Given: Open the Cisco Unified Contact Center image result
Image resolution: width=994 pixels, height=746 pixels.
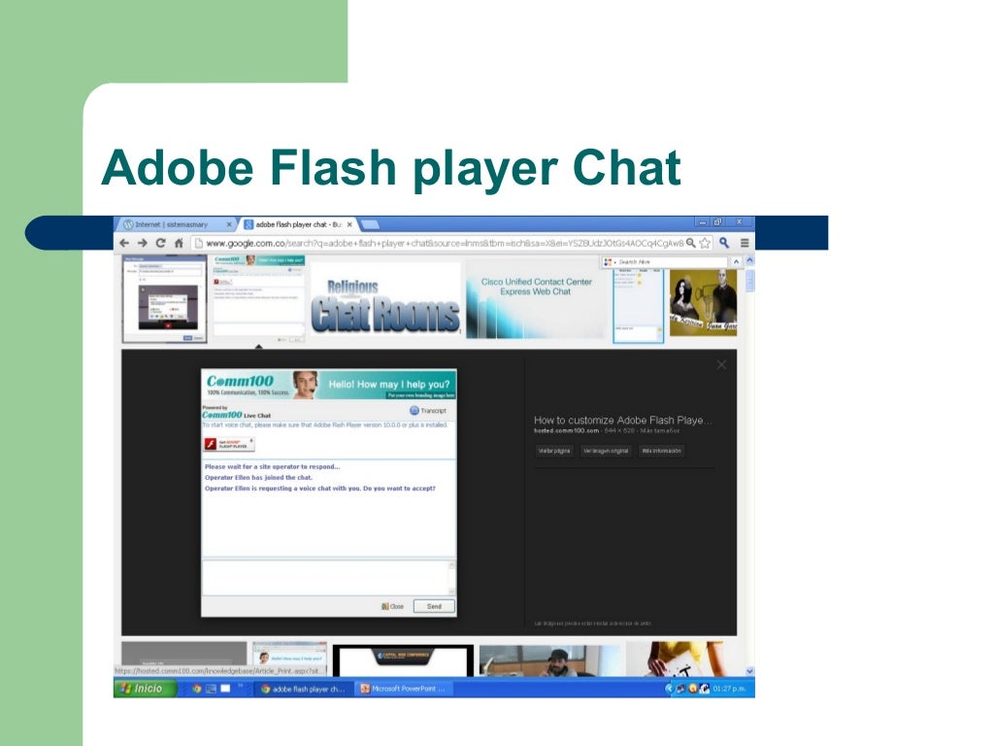Looking at the screenshot, I should coord(536,299).
